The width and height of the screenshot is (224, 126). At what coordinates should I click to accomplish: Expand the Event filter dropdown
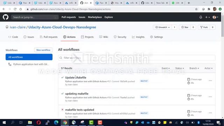click(x=166, y=68)
